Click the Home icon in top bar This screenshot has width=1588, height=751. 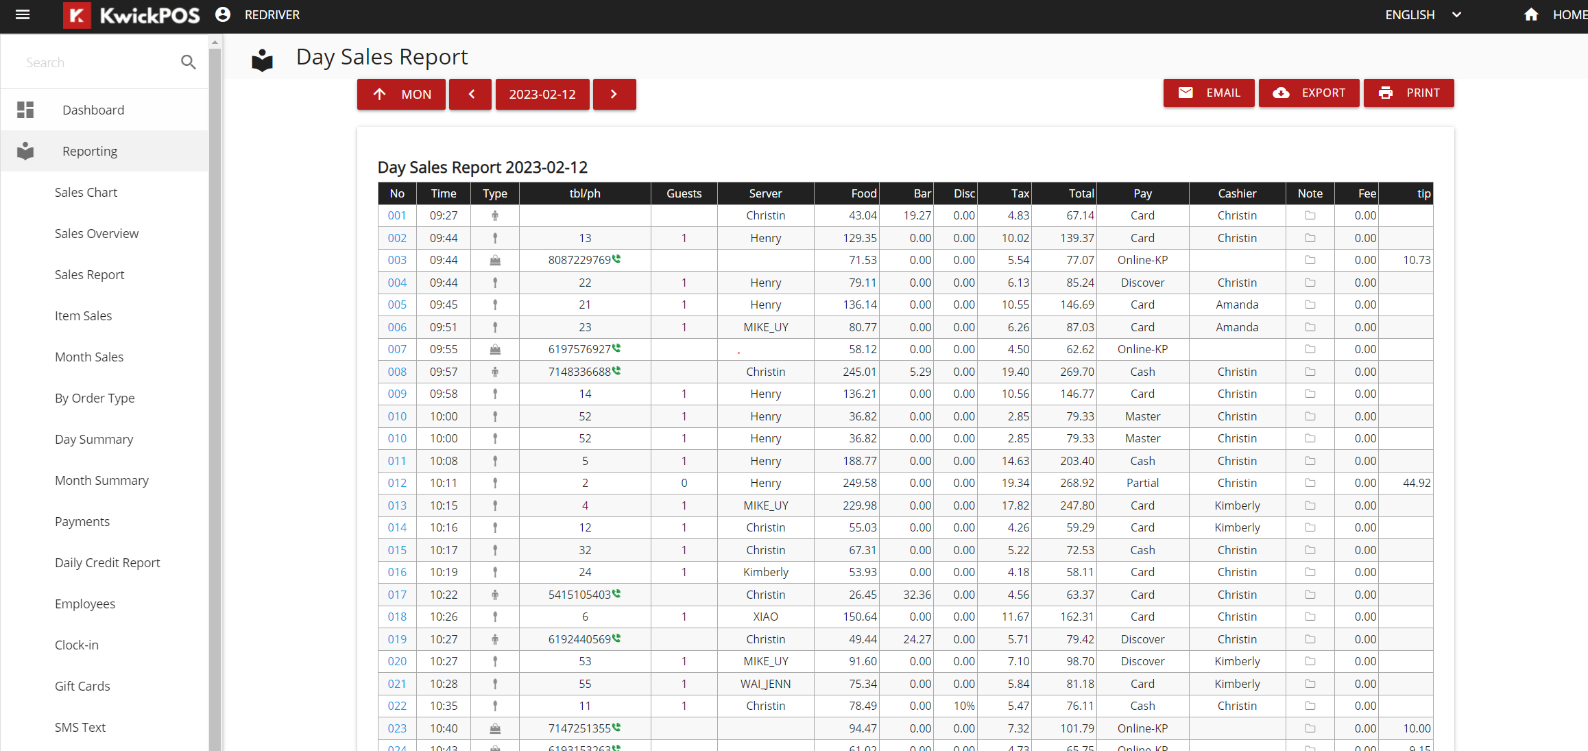pos(1530,14)
